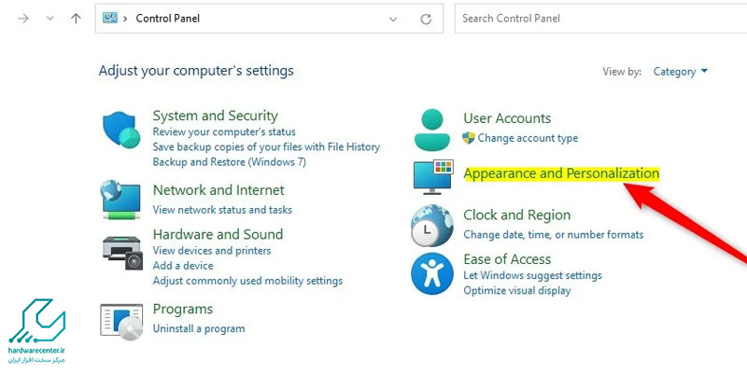Viewport: 747px width, 373px height.
Task: Open System and Security category
Action: coord(216,116)
